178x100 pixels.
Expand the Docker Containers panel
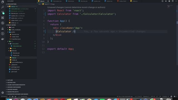click(x=14, y=87)
